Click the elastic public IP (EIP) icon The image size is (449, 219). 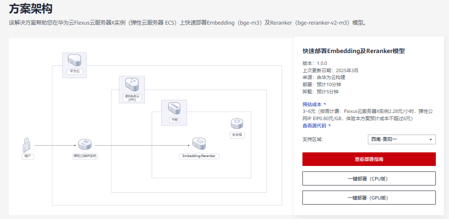[85, 145]
